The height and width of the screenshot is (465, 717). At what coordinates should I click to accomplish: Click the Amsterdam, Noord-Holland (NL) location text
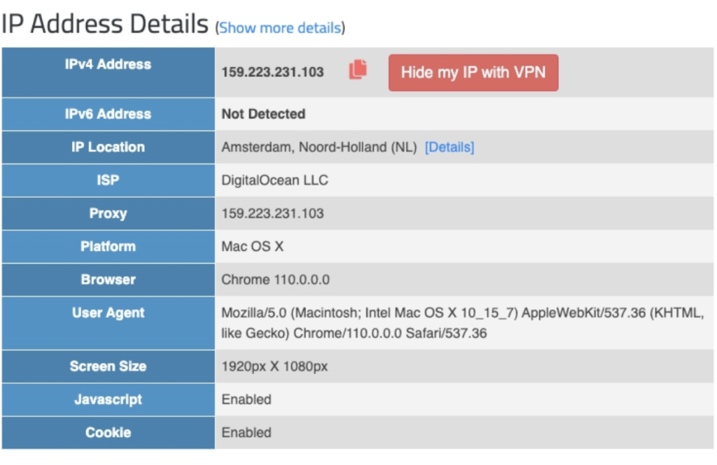coord(319,147)
